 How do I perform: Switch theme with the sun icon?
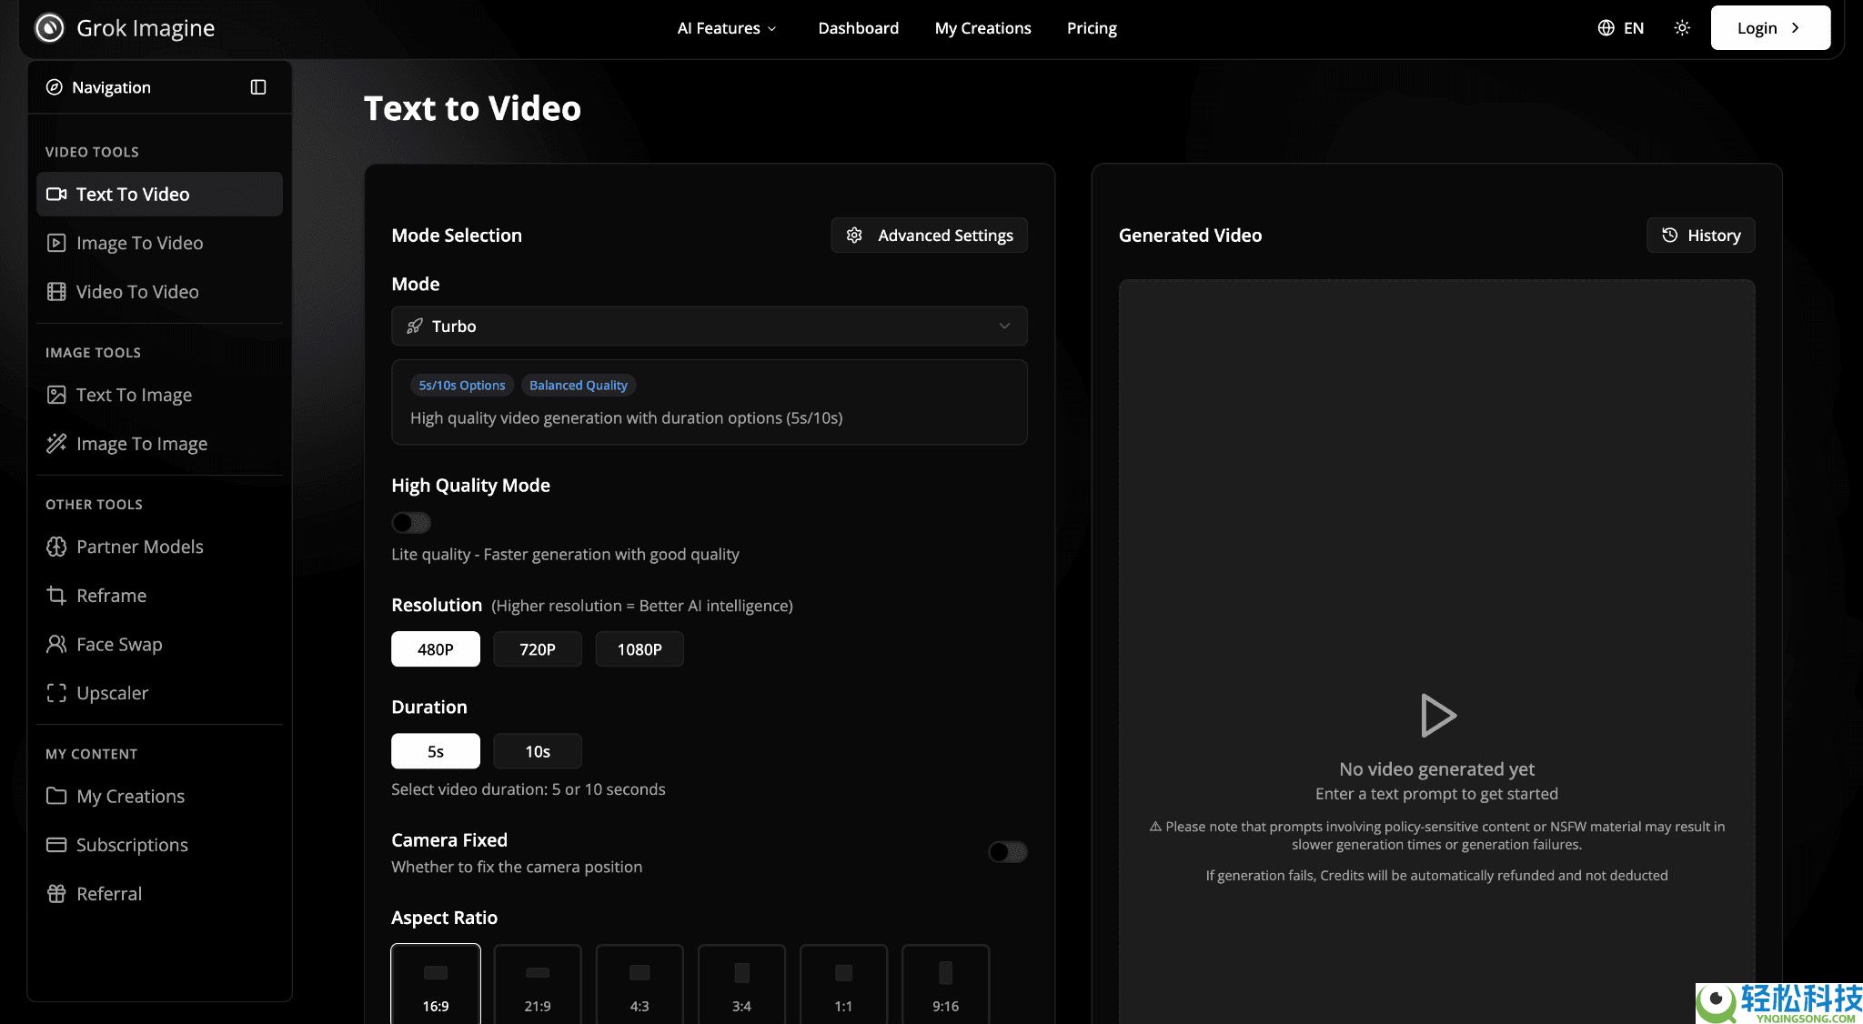(x=1682, y=28)
